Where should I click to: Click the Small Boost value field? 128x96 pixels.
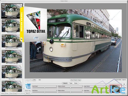coord(56,91)
